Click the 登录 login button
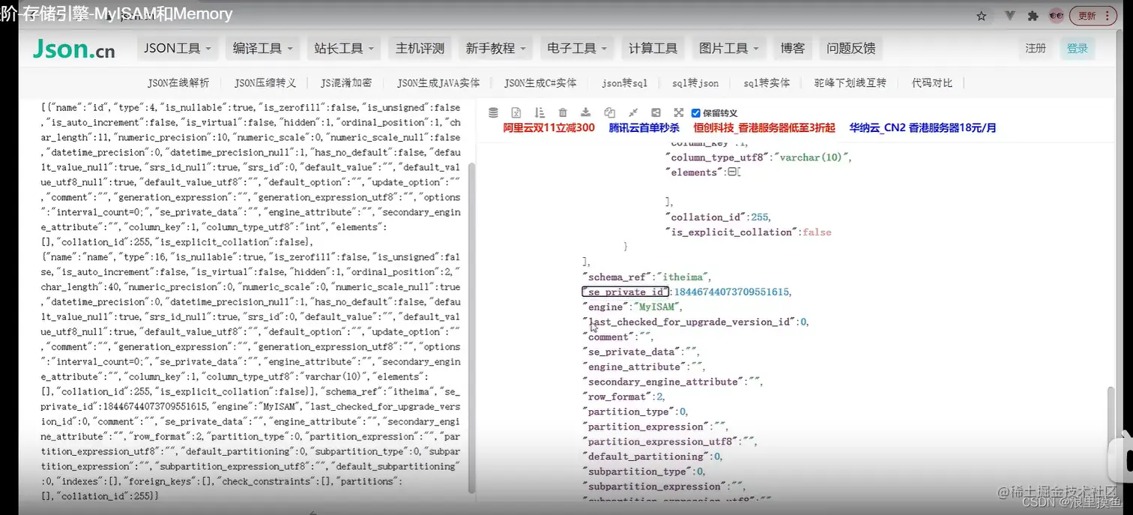1133x515 pixels. click(x=1078, y=47)
